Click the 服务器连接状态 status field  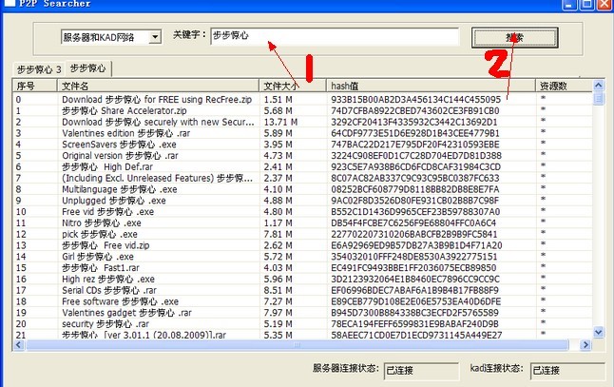coord(417,370)
